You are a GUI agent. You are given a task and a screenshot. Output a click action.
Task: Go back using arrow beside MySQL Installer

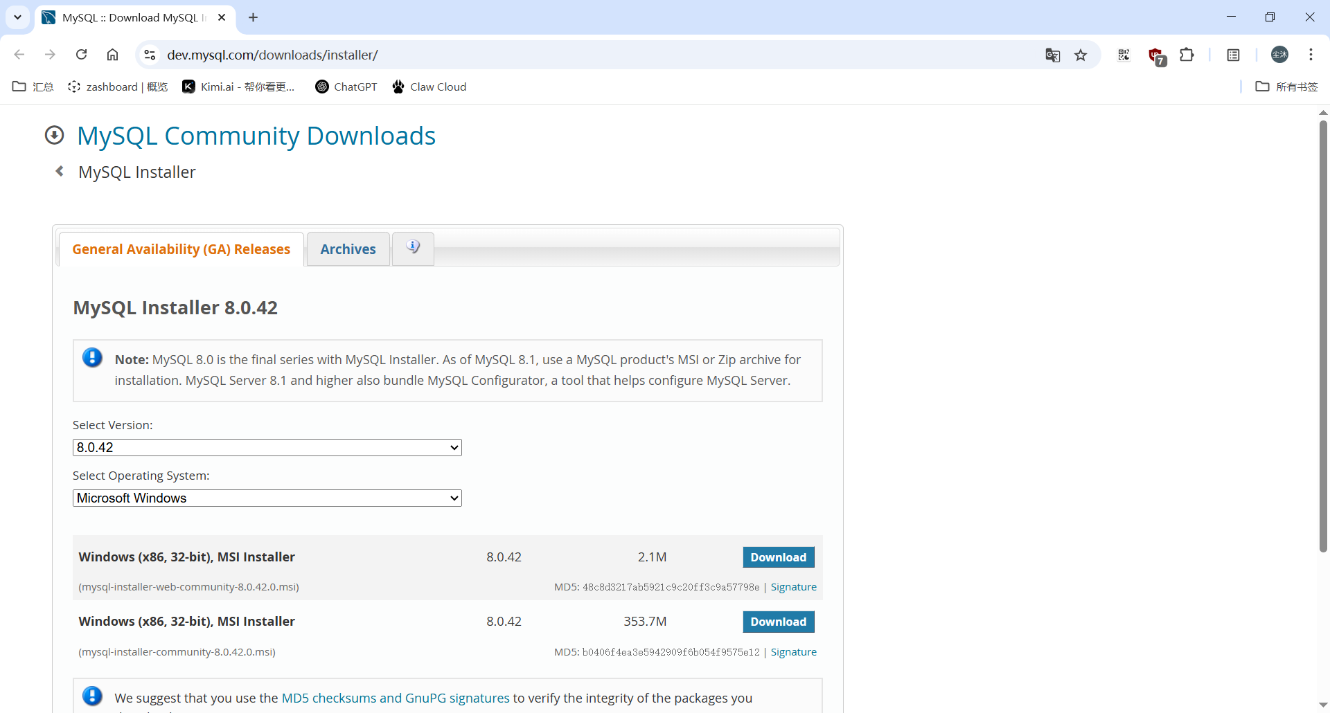(60, 171)
